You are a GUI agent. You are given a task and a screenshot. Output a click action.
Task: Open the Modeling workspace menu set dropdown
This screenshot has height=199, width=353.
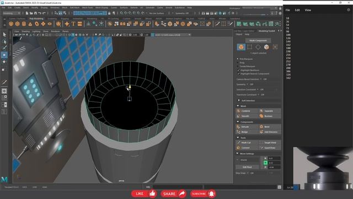coord(12,13)
